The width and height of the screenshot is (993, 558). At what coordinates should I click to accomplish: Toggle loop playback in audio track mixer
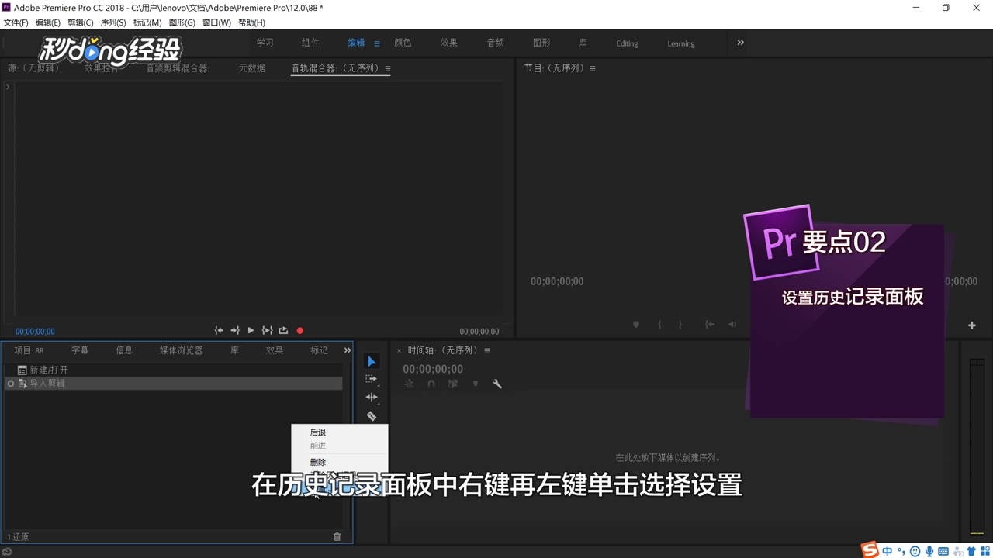[283, 331]
